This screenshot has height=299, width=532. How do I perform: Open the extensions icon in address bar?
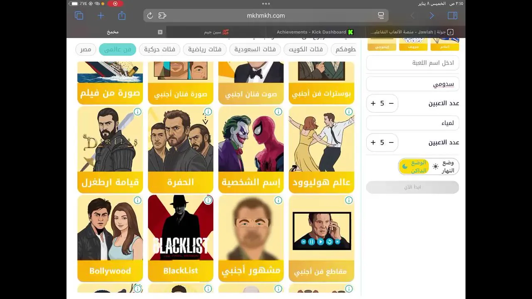point(162,16)
